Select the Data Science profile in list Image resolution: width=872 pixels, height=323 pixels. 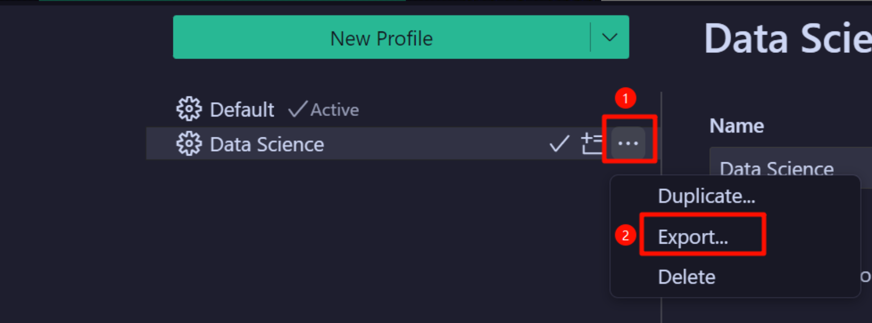point(267,144)
